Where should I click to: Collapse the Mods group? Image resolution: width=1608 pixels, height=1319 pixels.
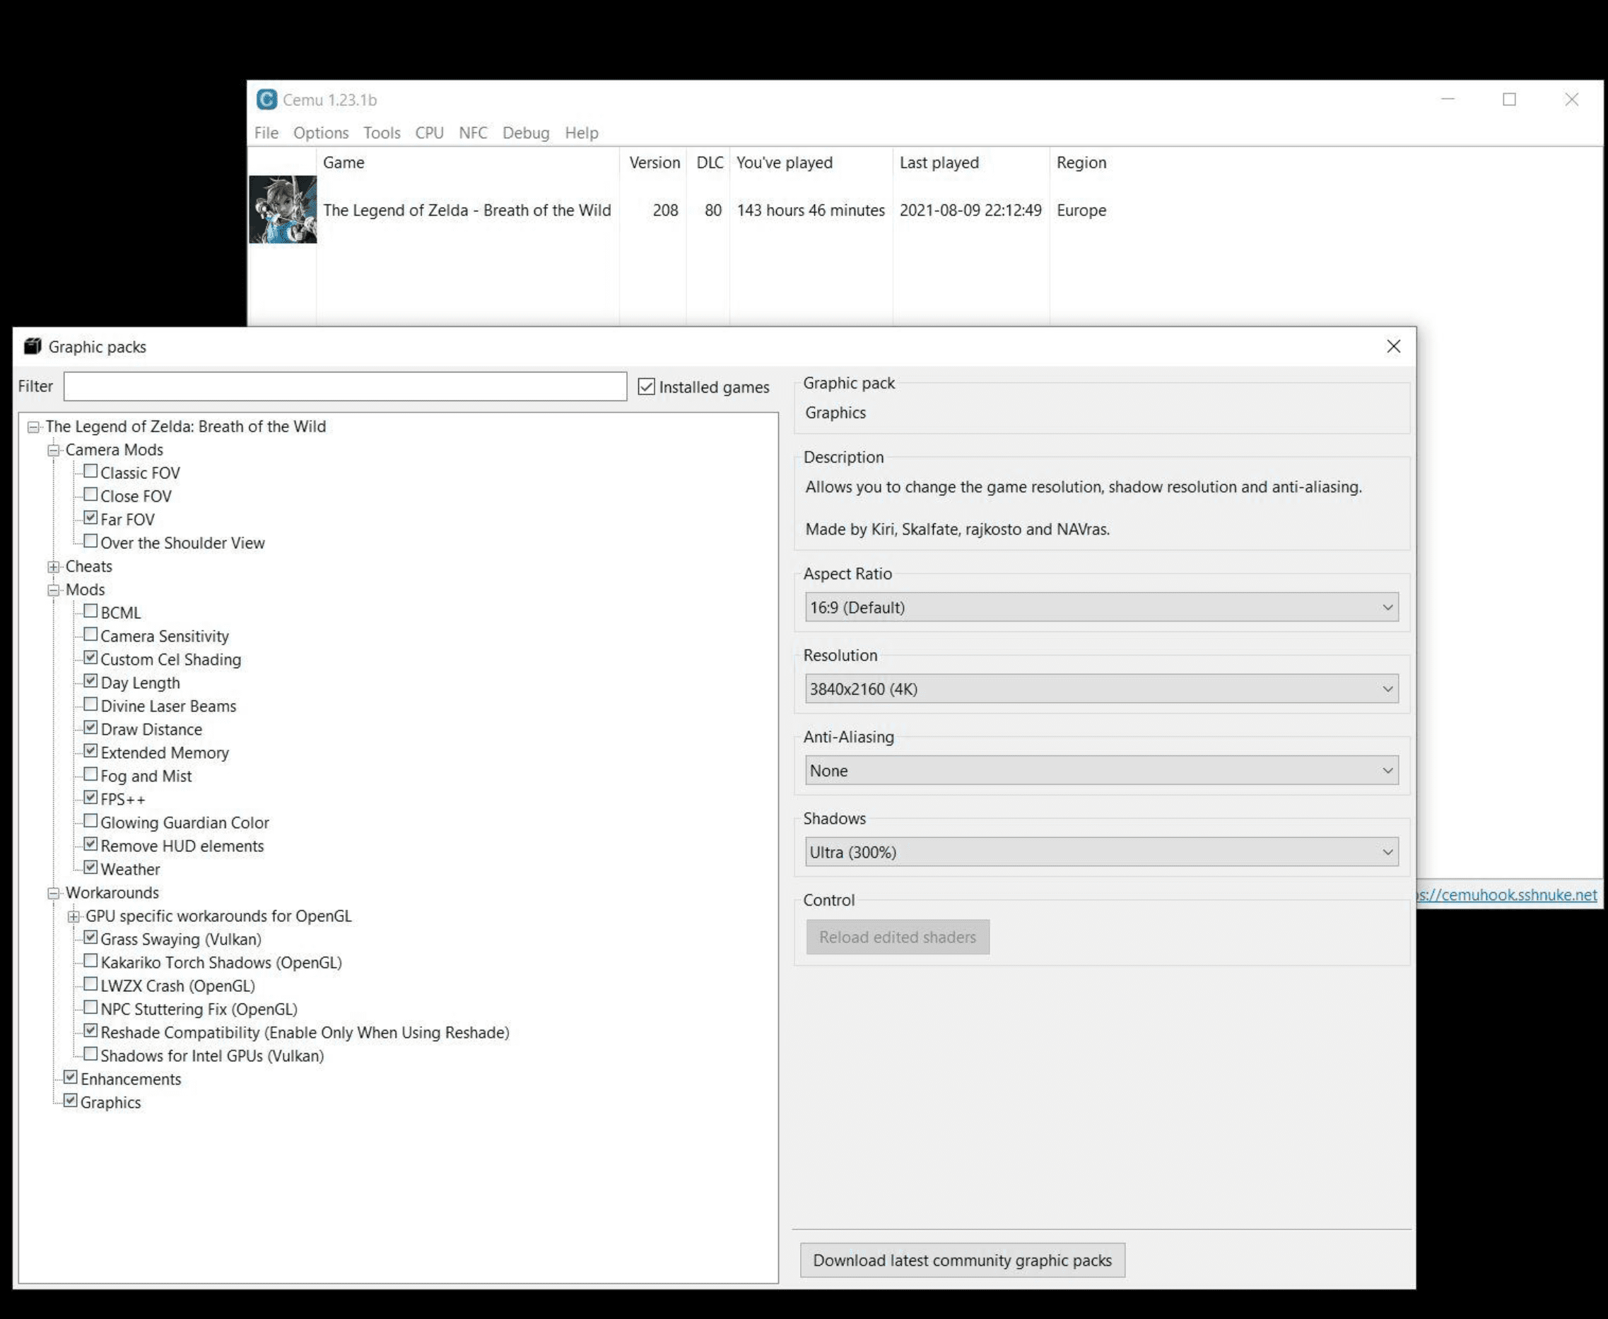(x=53, y=591)
